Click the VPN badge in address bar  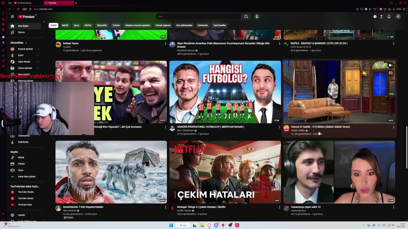[25, 9]
